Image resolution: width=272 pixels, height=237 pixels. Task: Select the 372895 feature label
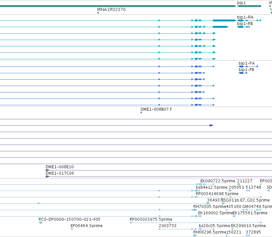click(253, 232)
